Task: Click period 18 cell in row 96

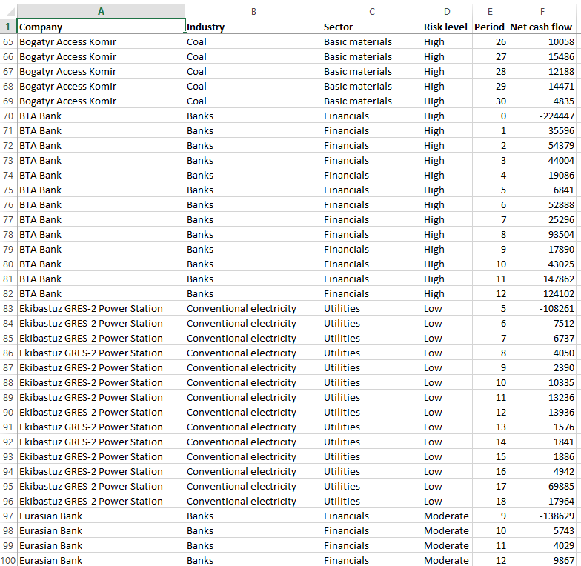Action: tap(491, 501)
